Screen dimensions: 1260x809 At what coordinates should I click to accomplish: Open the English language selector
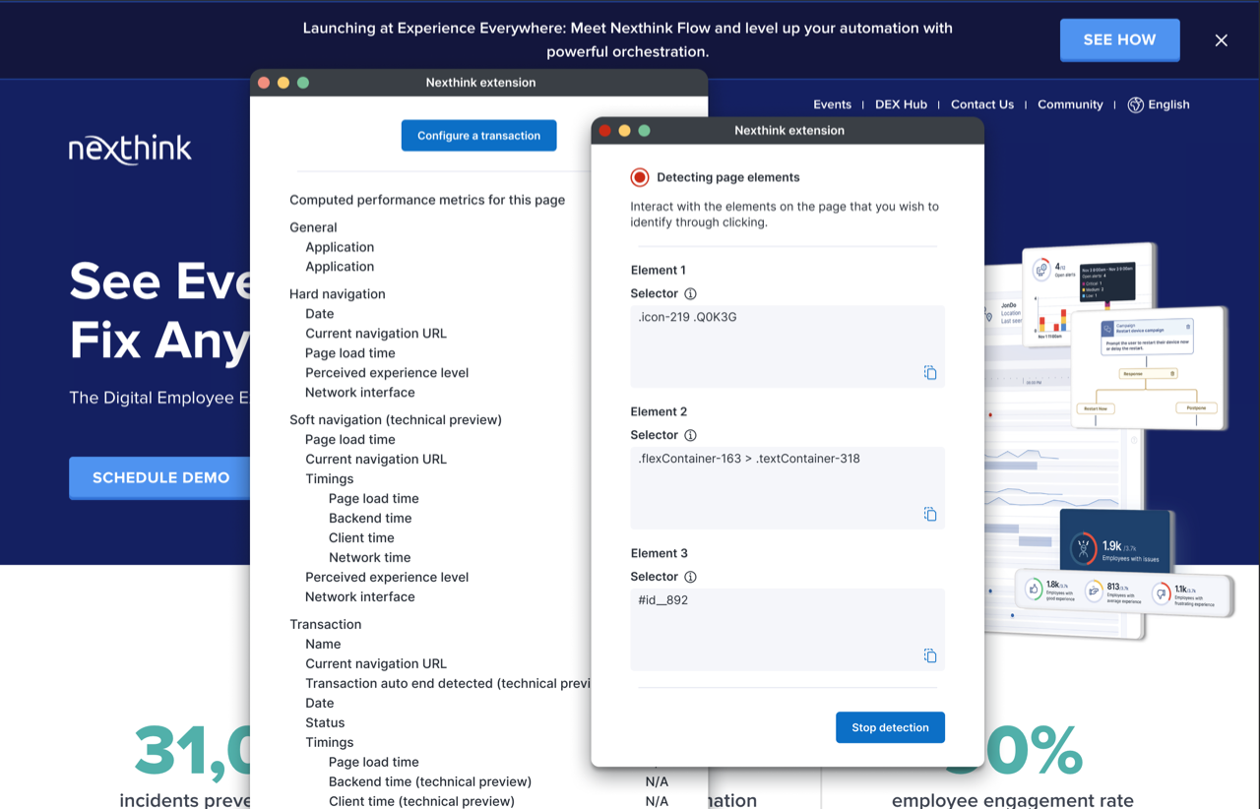click(x=1170, y=104)
